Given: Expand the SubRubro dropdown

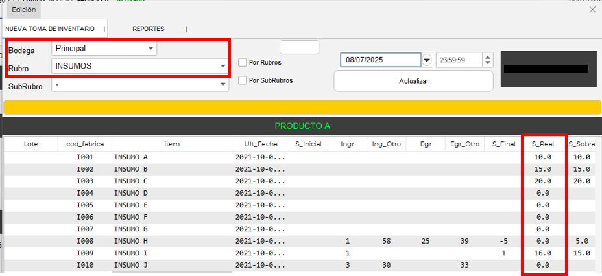Looking at the screenshot, I should (223, 84).
